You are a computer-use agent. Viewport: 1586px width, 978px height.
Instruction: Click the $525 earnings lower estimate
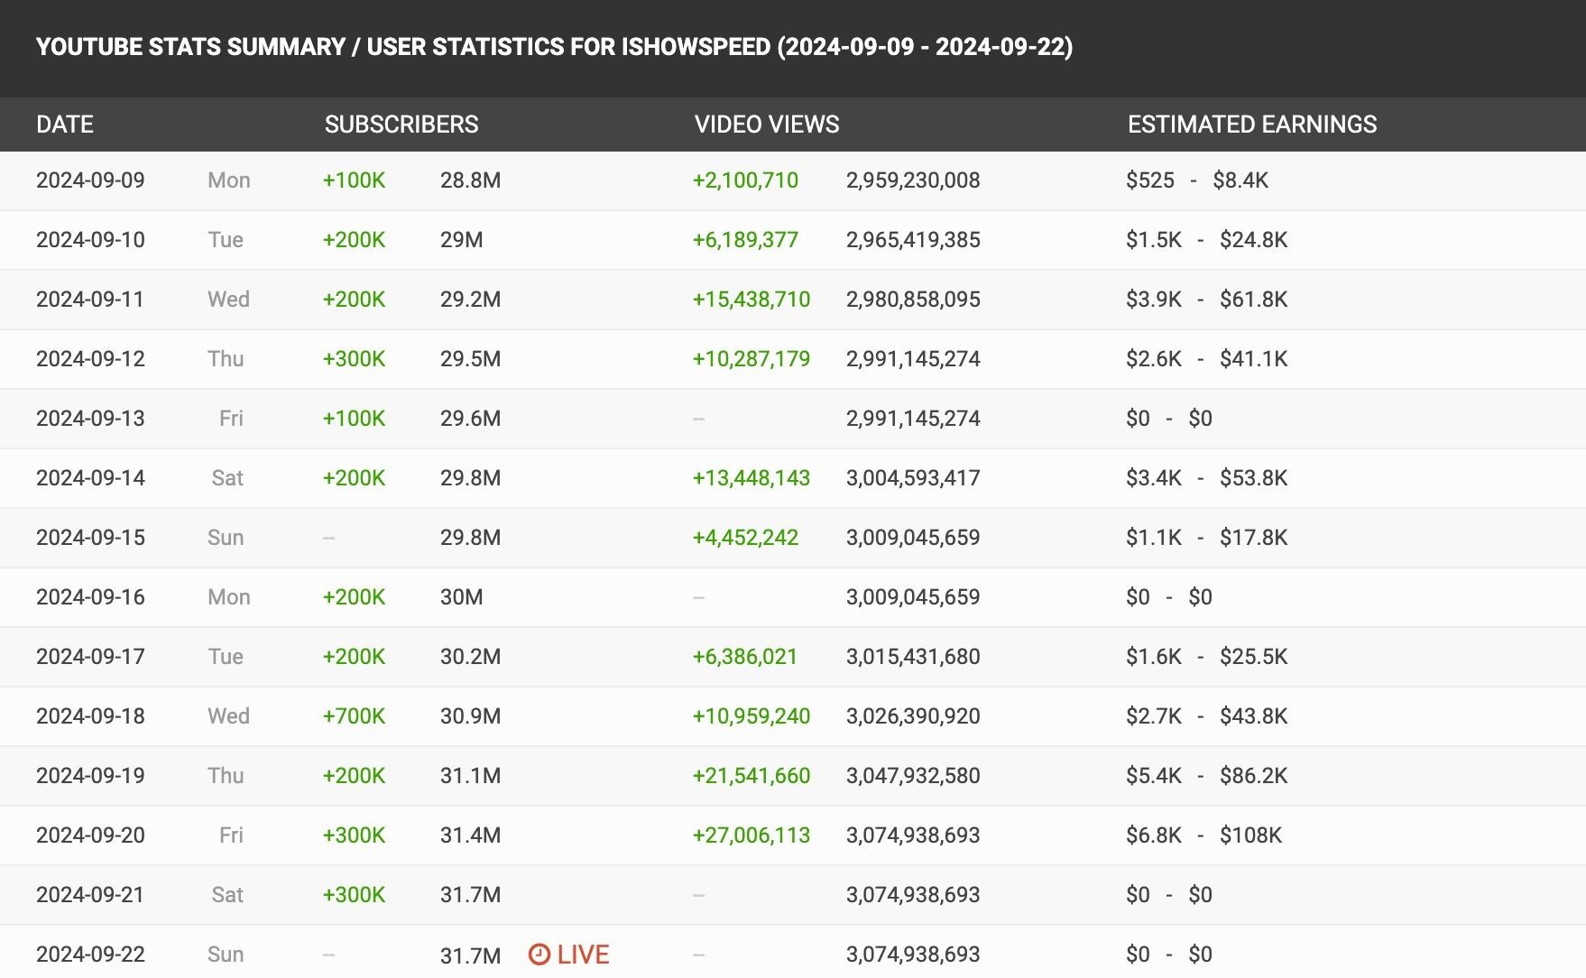tap(1150, 180)
